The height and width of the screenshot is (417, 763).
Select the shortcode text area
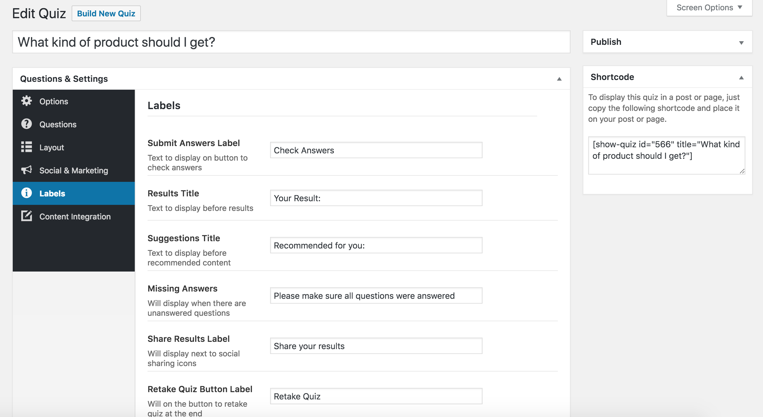[x=666, y=155]
